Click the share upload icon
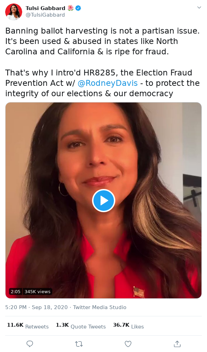207x352 pixels. click(177, 343)
